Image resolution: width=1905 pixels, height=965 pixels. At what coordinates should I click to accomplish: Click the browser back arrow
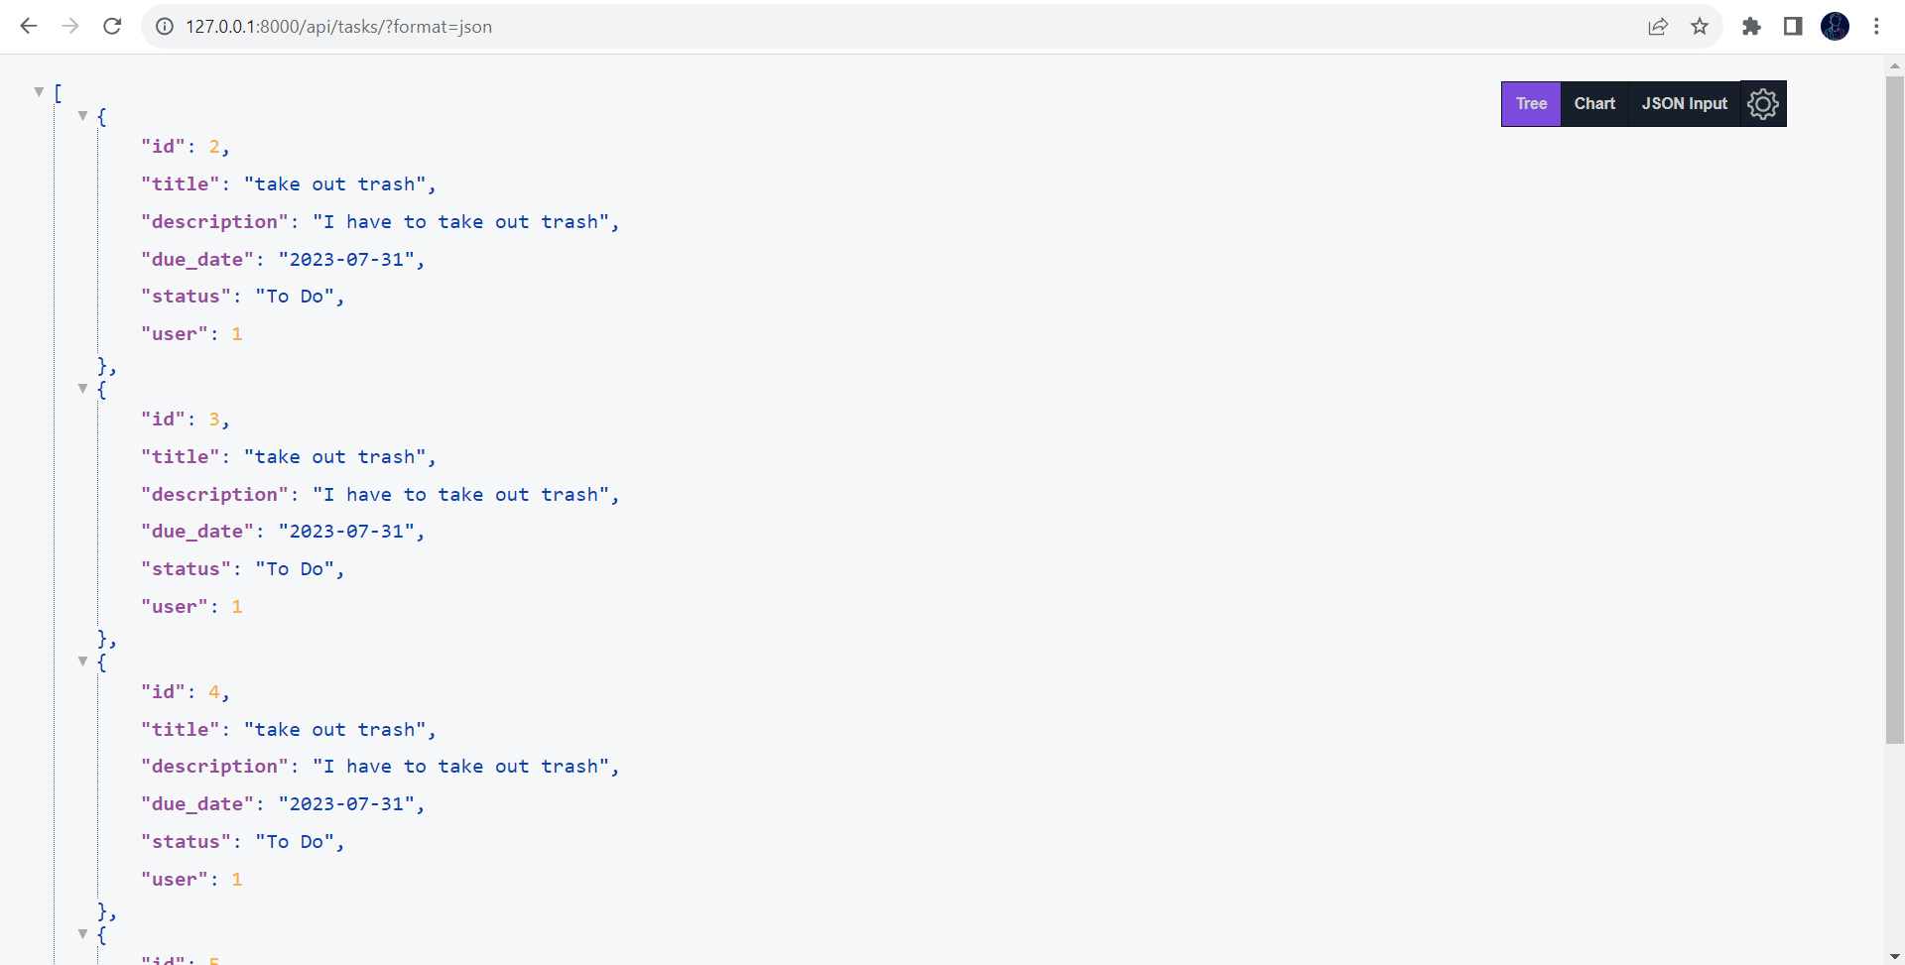click(29, 26)
